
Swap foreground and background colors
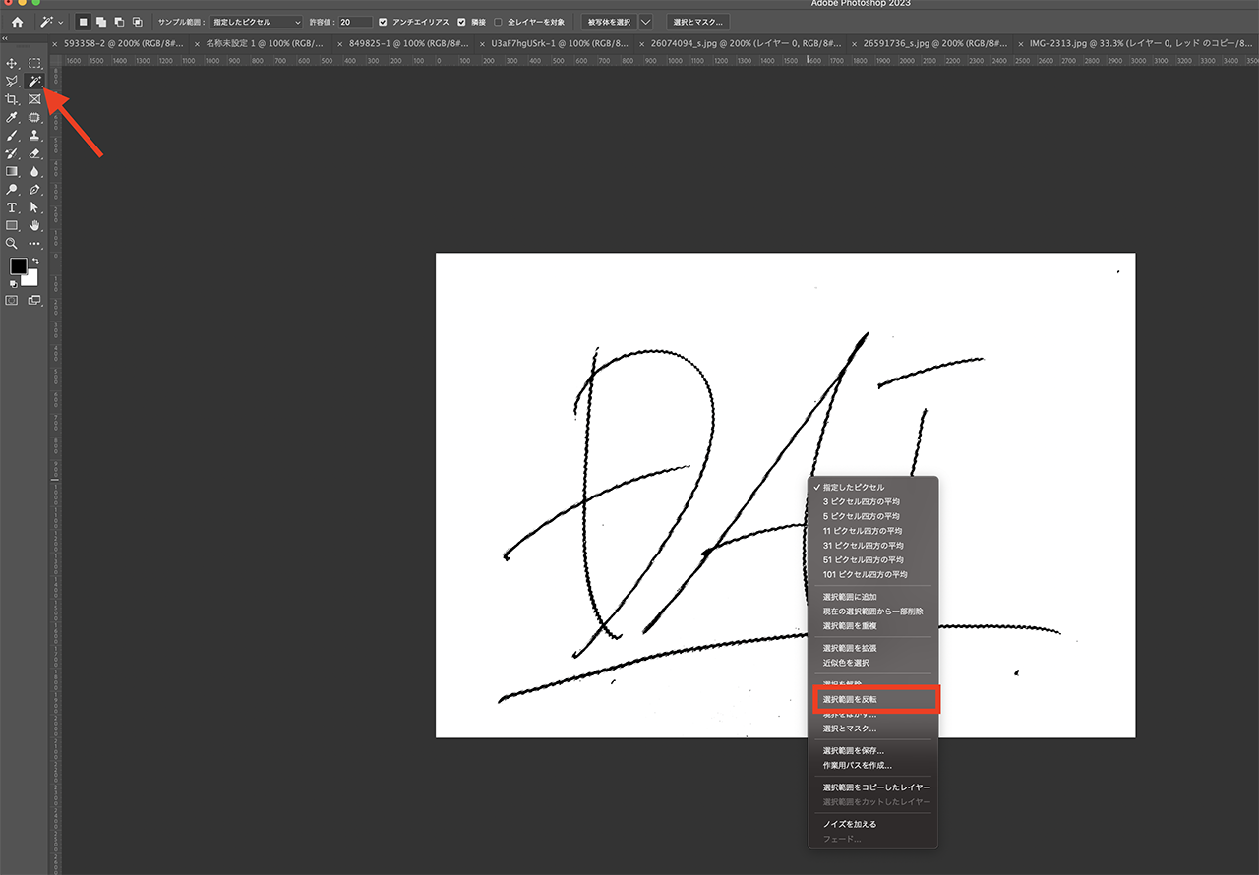tap(34, 261)
